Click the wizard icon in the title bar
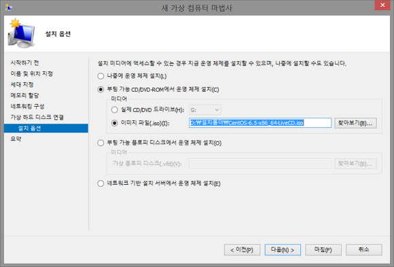This screenshot has height=267, width=394. point(9,7)
